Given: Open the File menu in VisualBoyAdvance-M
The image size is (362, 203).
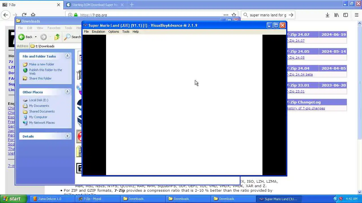Looking at the screenshot, I should click(x=86, y=32).
